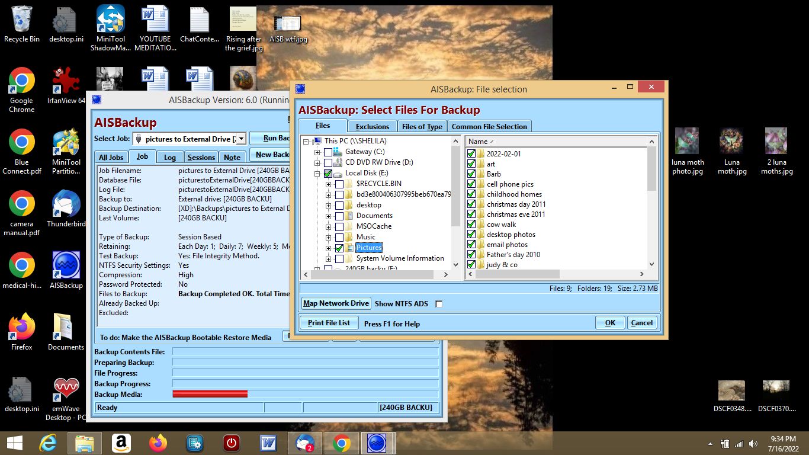Switch to the Exclusions tab
The height and width of the screenshot is (455, 809).
pos(372,126)
